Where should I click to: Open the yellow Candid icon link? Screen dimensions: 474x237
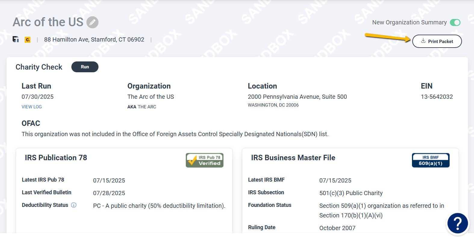[x=28, y=39]
